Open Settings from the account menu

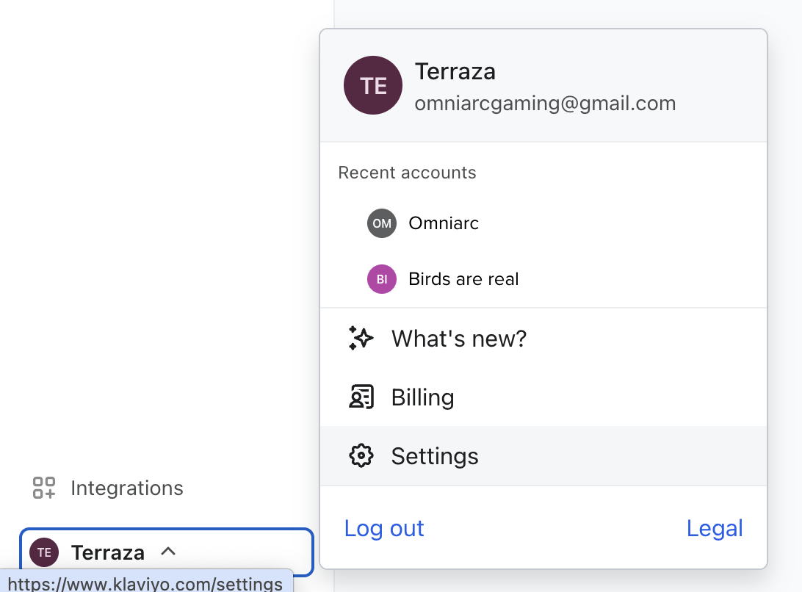[435, 456]
